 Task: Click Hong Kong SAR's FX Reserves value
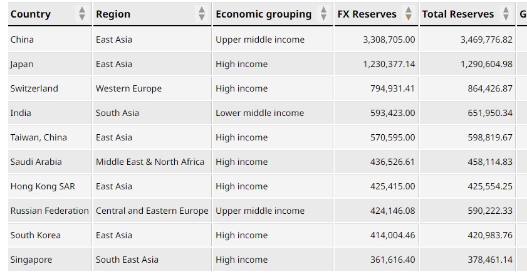[x=392, y=186]
